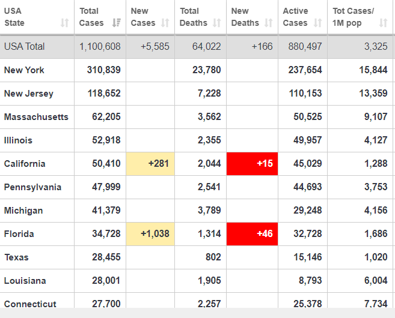This screenshot has height=318, width=395.
Task: Select Texas total cases value 28,455
Action: (x=106, y=257)
